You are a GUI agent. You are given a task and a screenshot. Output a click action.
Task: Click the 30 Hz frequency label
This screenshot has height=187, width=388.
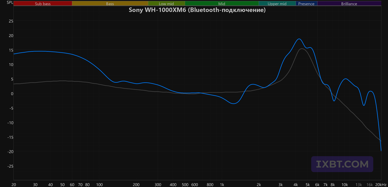35,185
